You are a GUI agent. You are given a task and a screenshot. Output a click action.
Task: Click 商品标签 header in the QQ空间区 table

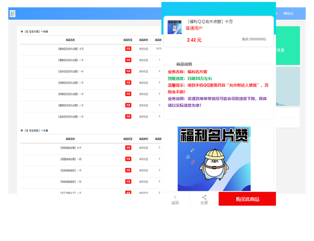(x=128, y=139)
